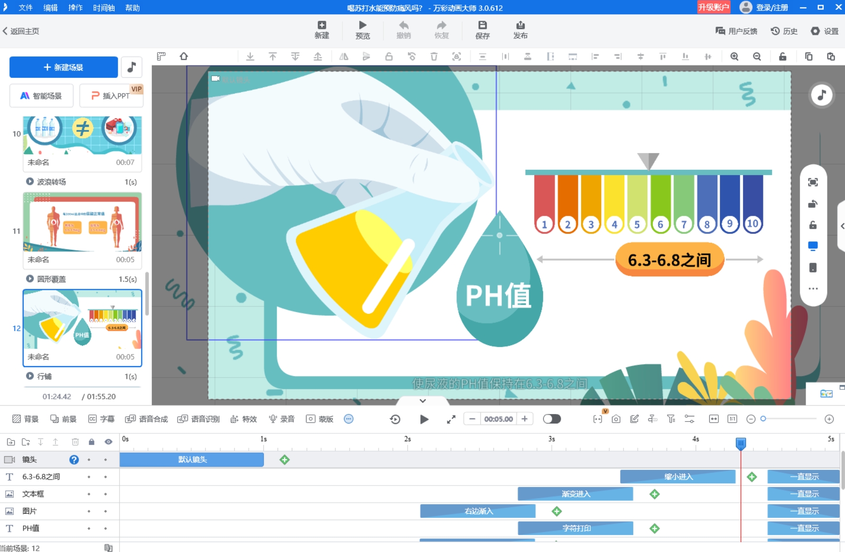
Task: Zoom out of the canvas with the magnifier minus
Action: [x=757, y=56]
